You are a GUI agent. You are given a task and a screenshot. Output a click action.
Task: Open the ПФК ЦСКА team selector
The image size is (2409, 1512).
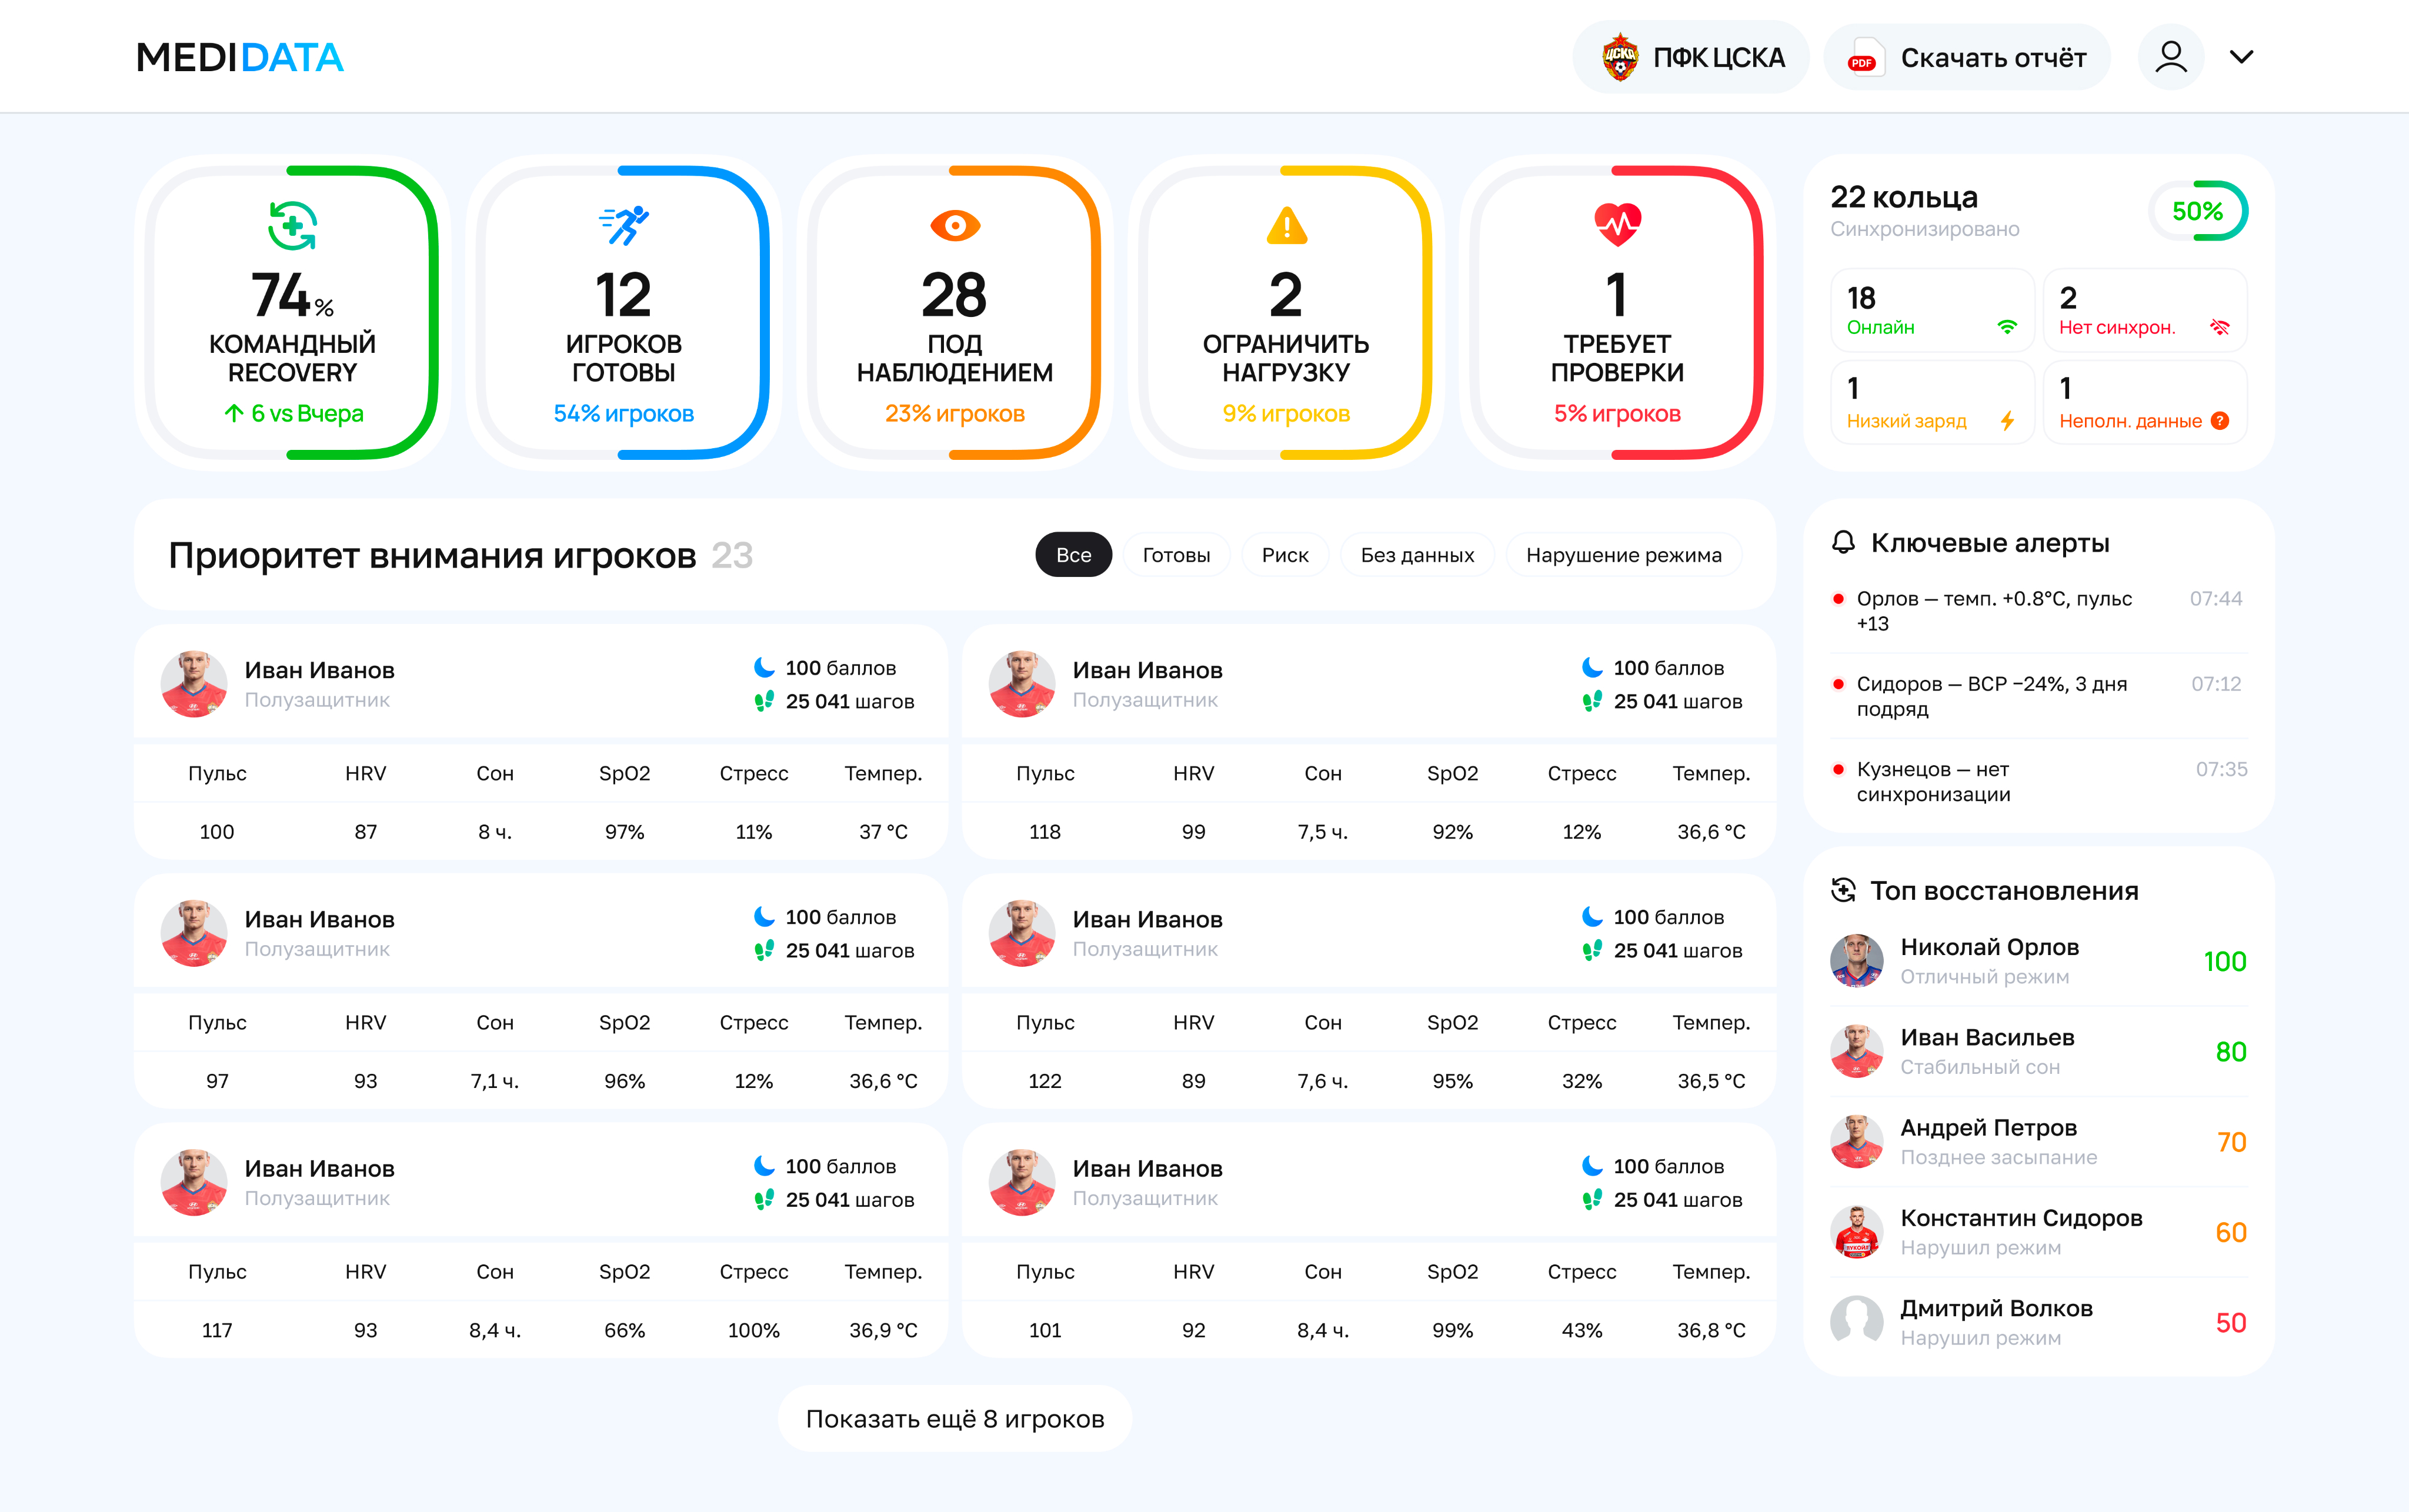(1691, 57)
